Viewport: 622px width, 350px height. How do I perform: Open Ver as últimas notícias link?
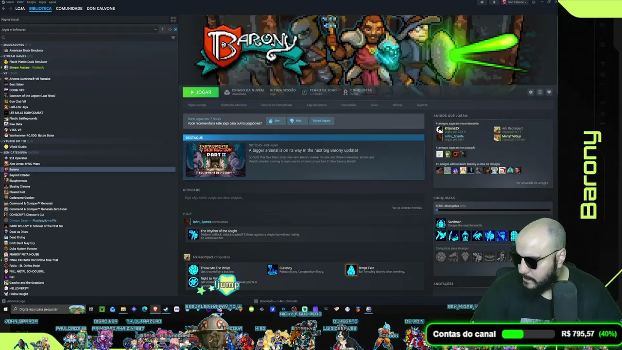pos(407,208)
